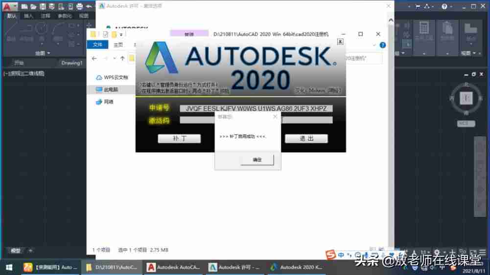Viewport: 490px width, 275px height.
Task: Switch to the D:\210811 folder taskbar item
Action: 113,267
